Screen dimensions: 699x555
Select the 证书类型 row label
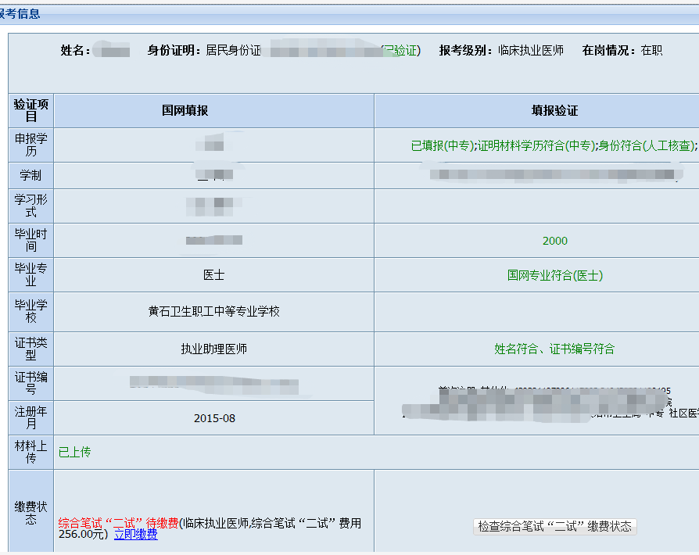pyautogui.click(x=30, y=349)
